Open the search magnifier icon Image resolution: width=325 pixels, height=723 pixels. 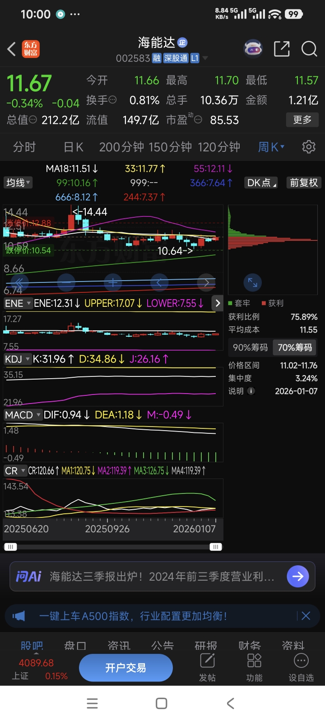309,49
